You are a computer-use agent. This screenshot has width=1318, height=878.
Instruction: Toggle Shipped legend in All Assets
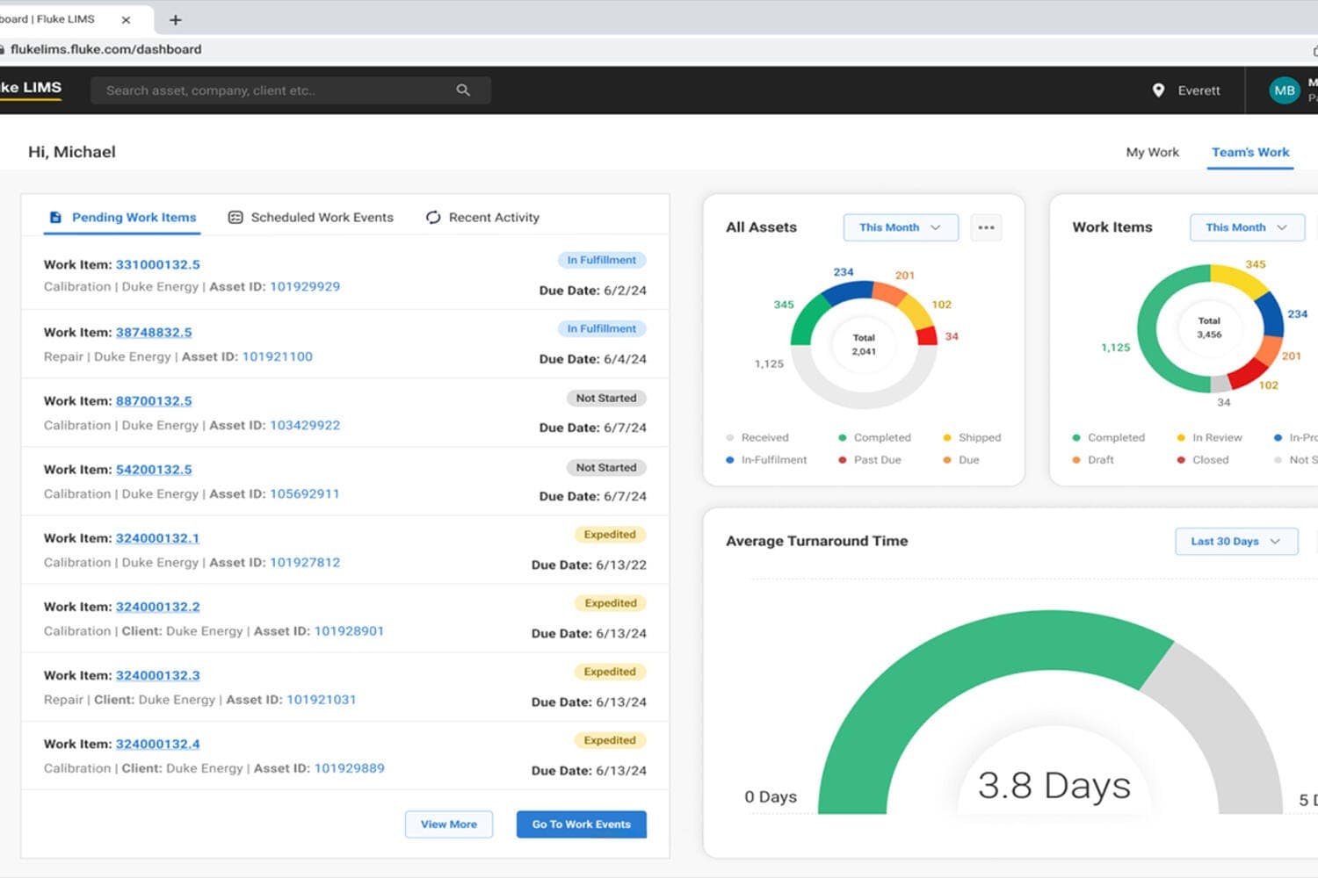pos(972,437)
